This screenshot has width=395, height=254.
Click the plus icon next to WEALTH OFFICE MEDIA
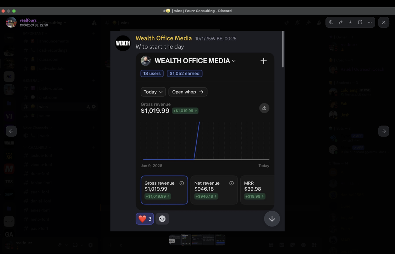(x=264, y=61)
